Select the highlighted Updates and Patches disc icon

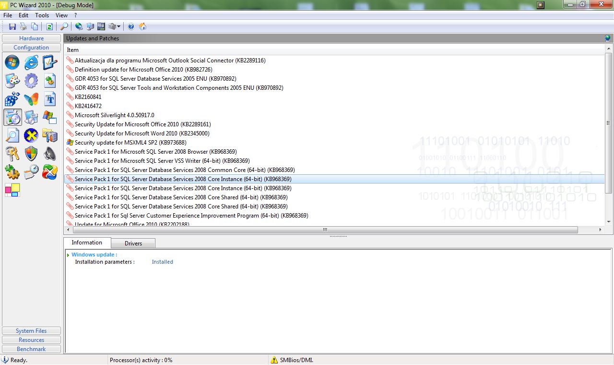12,117
